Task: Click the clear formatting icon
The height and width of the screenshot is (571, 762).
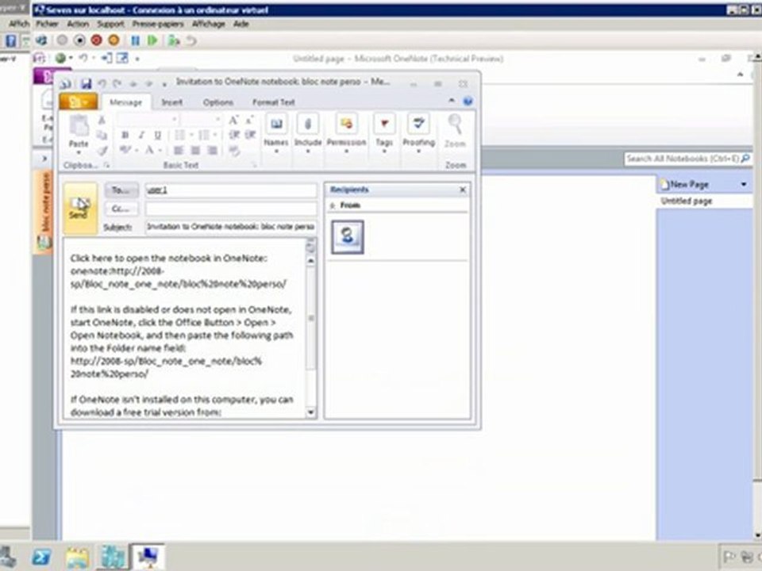Action: click(x=234, y=151)
